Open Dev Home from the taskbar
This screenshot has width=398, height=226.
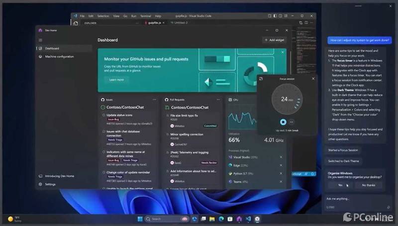(239, 219)
